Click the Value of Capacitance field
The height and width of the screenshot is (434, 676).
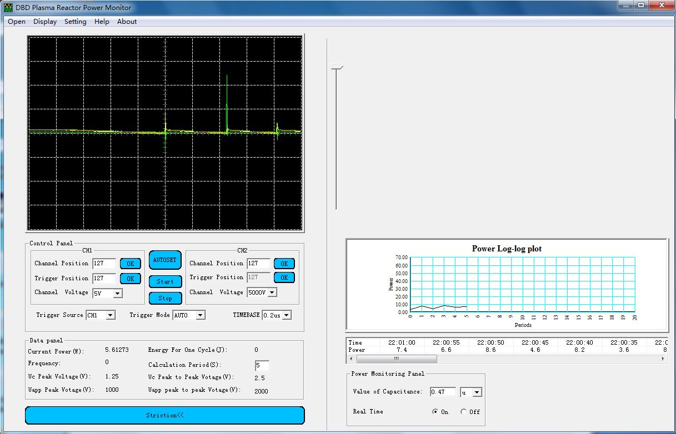[443, 392]
